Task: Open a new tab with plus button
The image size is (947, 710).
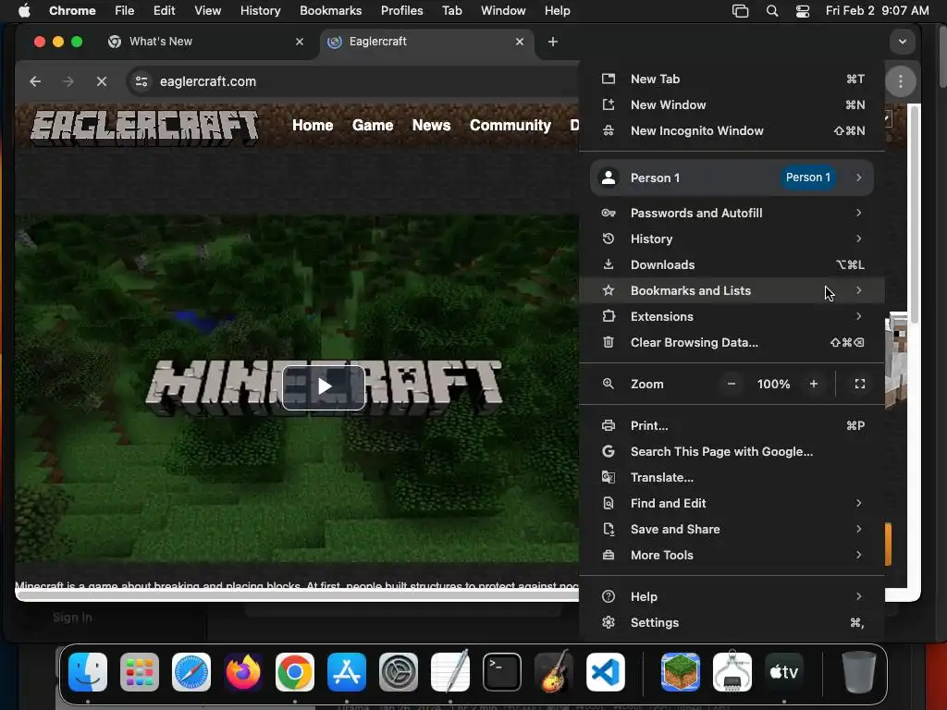Action: point(553,42)
